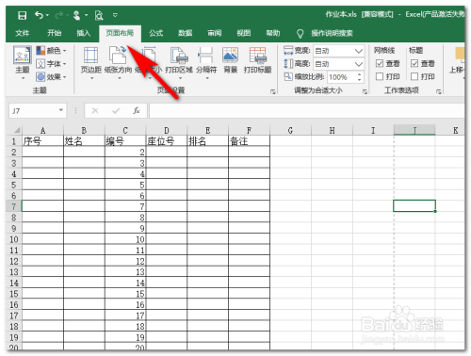
Task: Click cell A1 containing 序号
Action: (42, 141)
